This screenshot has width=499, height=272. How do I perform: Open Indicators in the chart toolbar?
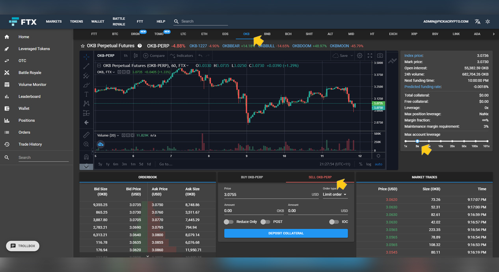[x=181, y=56]
